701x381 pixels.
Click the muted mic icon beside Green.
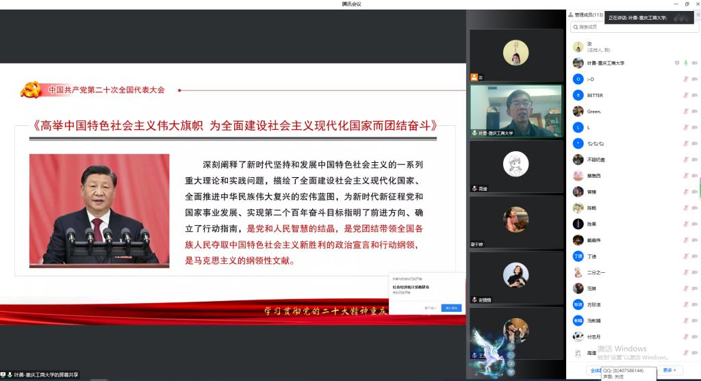pyautogui.click(x=685, y=111)
